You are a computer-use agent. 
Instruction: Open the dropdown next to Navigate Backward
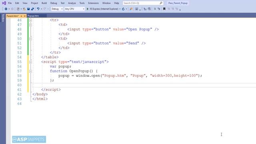coord(9,9)
